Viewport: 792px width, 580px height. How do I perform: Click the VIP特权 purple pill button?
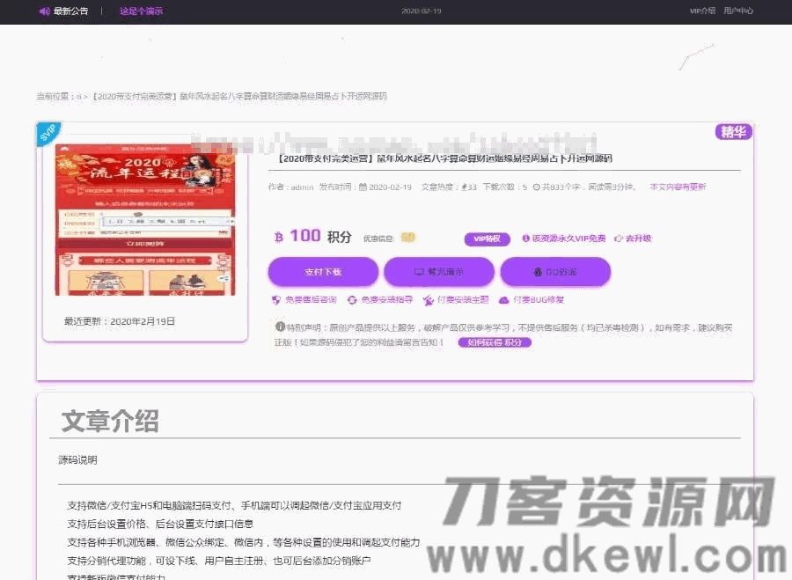(x=487, y=239)
